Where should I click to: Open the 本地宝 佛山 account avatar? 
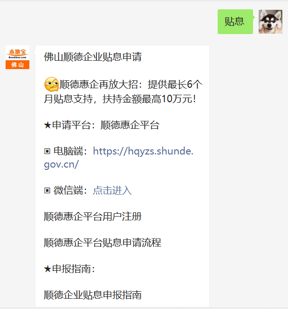[x=18, y=57]
